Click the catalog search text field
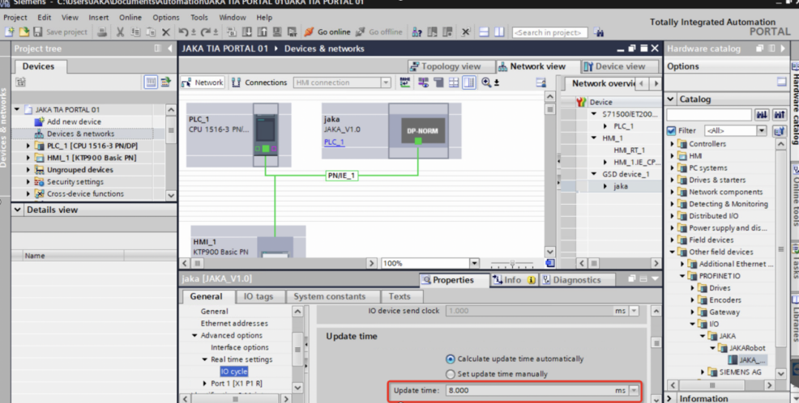Image resolution: width=799 pixels, height=403 pixels. click(x=709, y=114)
